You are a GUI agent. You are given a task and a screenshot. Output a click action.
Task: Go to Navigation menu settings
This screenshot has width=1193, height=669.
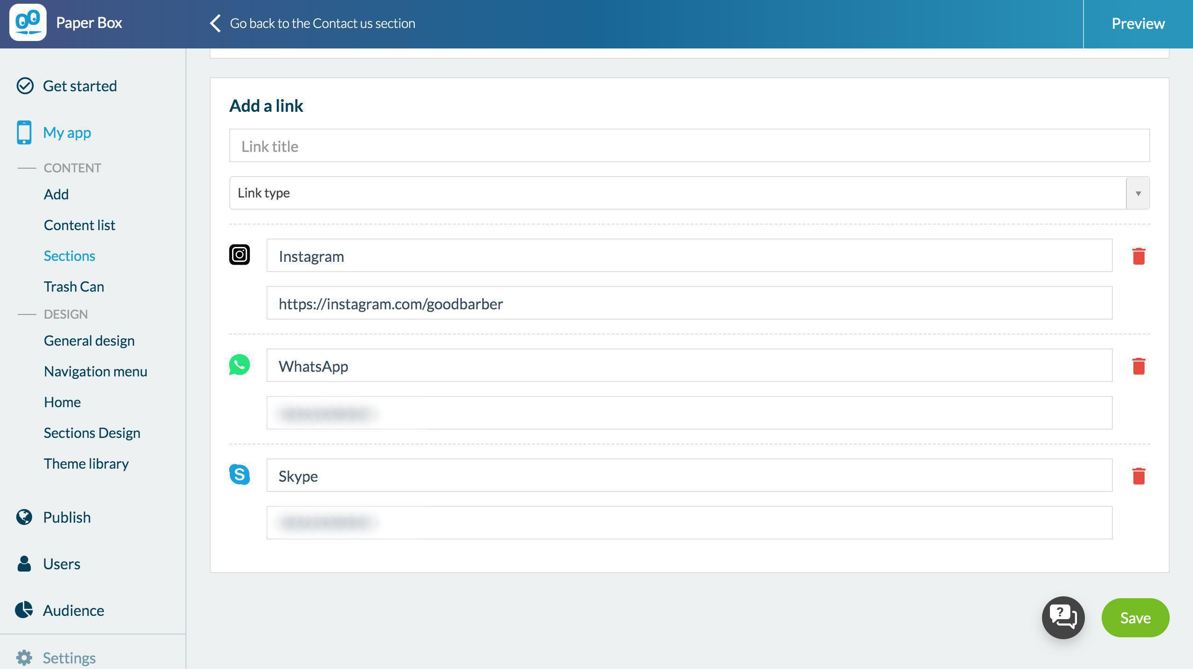pos(96,371)
